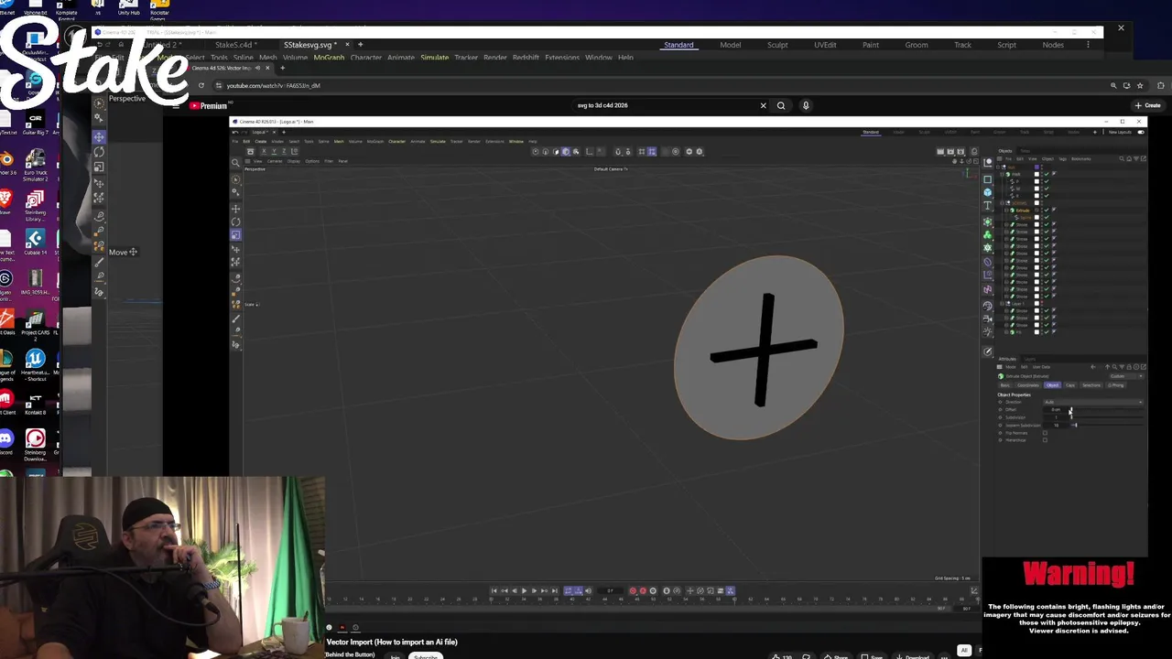Reload the YouTube page in the browser
This screenshot has width=1172, height=659.
201,85
